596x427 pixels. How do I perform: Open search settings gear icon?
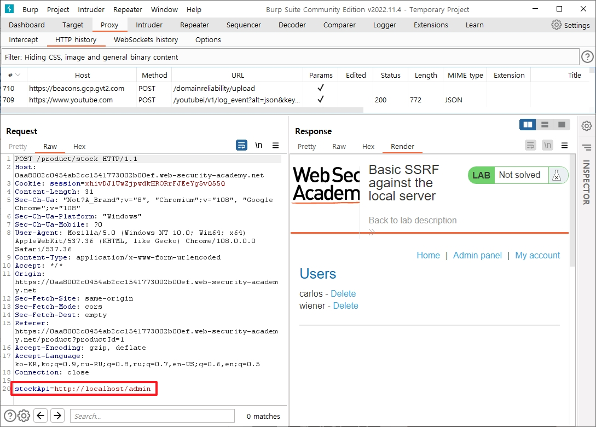coord(24,416)
